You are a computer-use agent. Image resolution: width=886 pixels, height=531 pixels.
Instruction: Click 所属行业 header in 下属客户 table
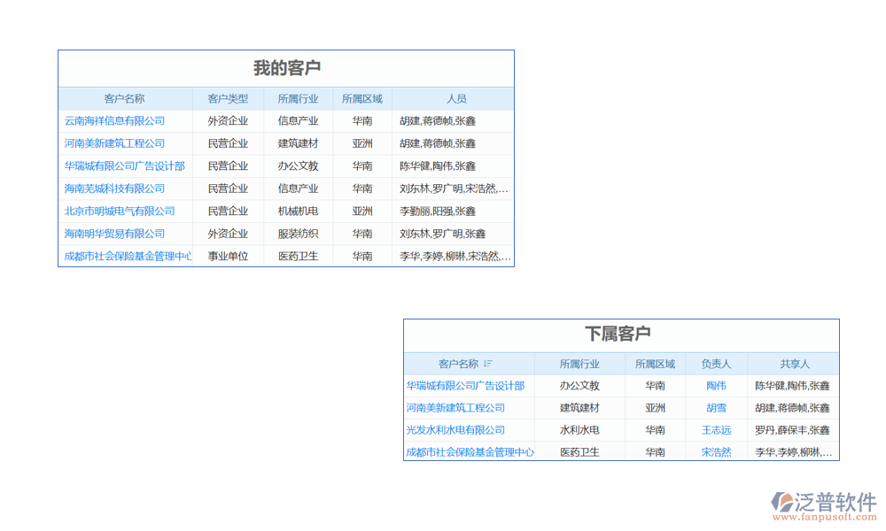tap(579, 364)
